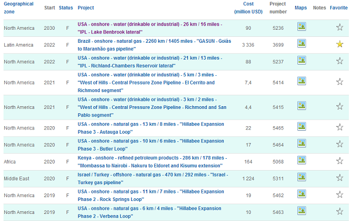Select Middle East zone cell

click(x=16, y=179)
